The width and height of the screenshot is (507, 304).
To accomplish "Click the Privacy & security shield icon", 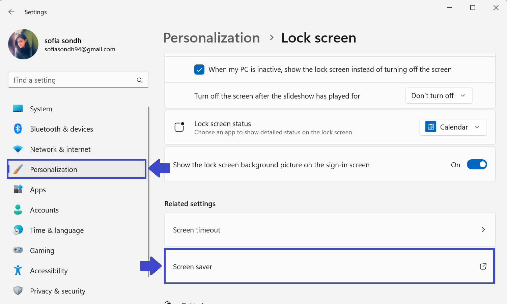I will tap(18, 291).
